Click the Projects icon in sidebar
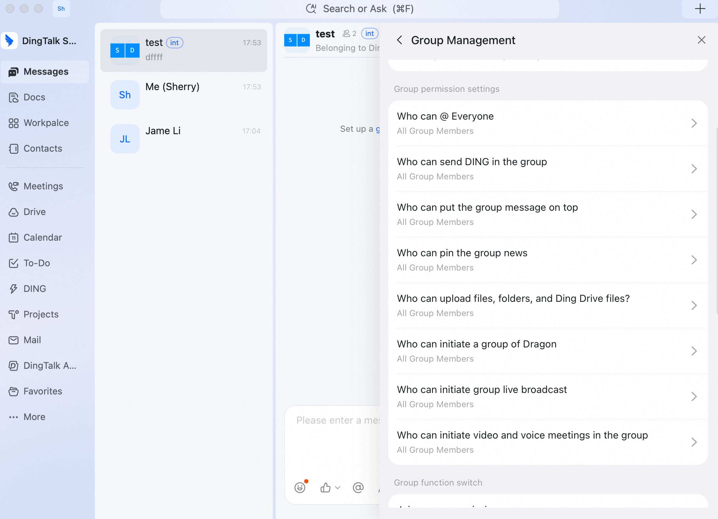 [14, 314]
